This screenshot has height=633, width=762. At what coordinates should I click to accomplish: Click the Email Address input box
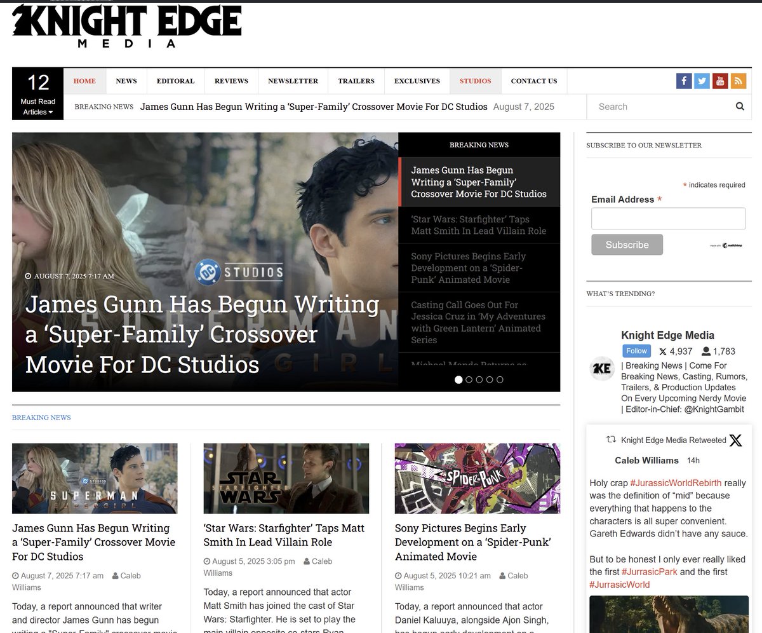pyautogui.click(x=668, y=219)
